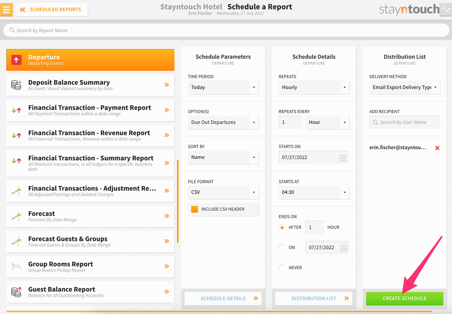Open Deposit Balance Summary via its chevron

tap(167, 85)
